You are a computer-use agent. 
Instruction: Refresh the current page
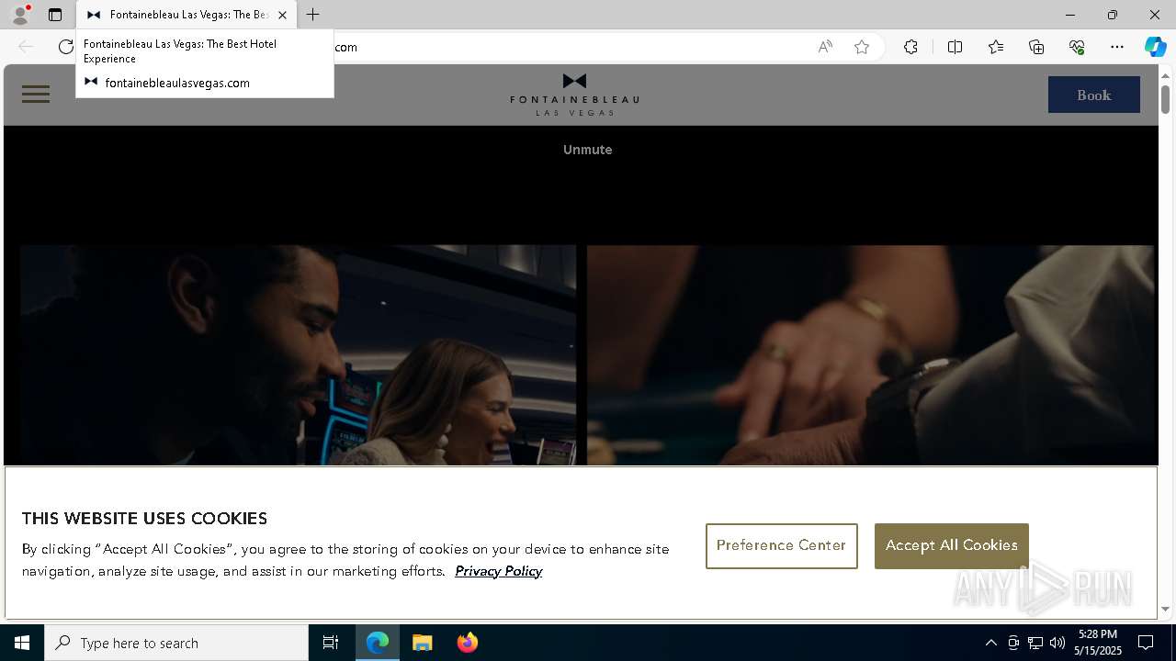point(65,47)
